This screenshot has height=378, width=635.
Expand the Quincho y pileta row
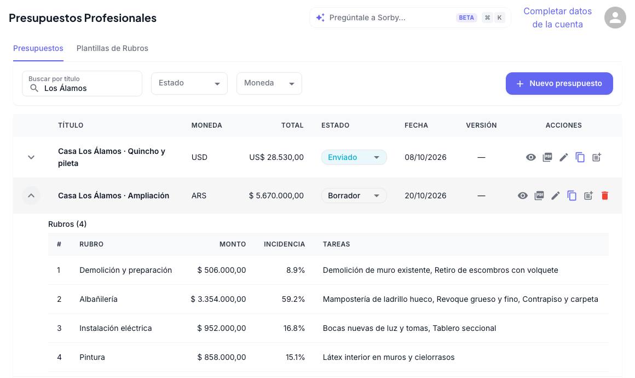31,157
